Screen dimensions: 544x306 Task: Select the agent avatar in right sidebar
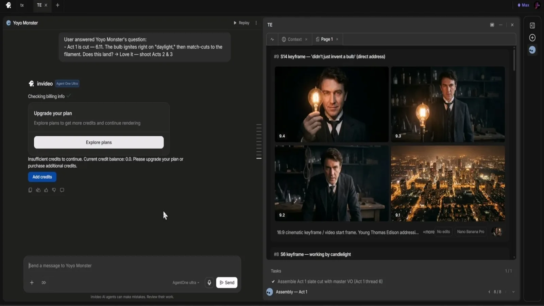(x=532, y=50)
